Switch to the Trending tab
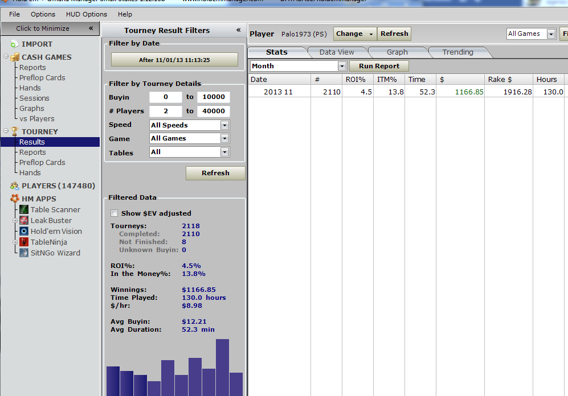Viewport: 568px width, 396px height. (x=458, y=52)
